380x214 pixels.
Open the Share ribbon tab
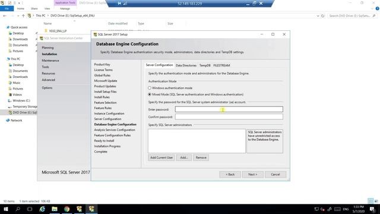point(34,9)
